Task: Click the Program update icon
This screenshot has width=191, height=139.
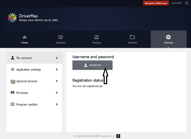Action: click(x=12, y=104)
